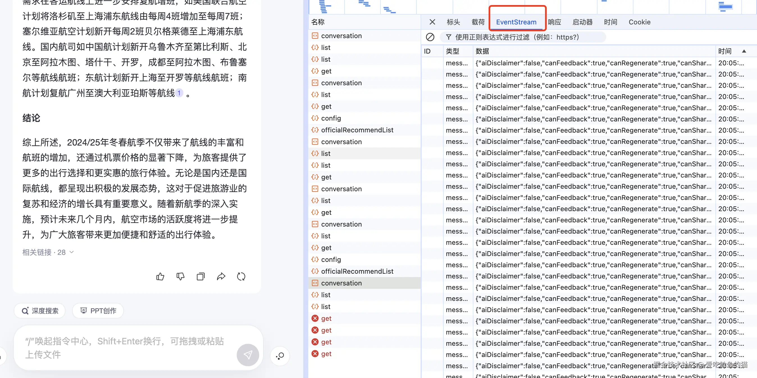Clear the network request log
Viewport: 757px width, 378px height.
pyautogui.click(x=430, y=37)
